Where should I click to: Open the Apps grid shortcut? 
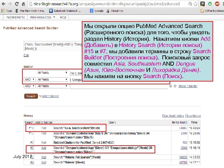pyautogui.click(x=7, y=11)
